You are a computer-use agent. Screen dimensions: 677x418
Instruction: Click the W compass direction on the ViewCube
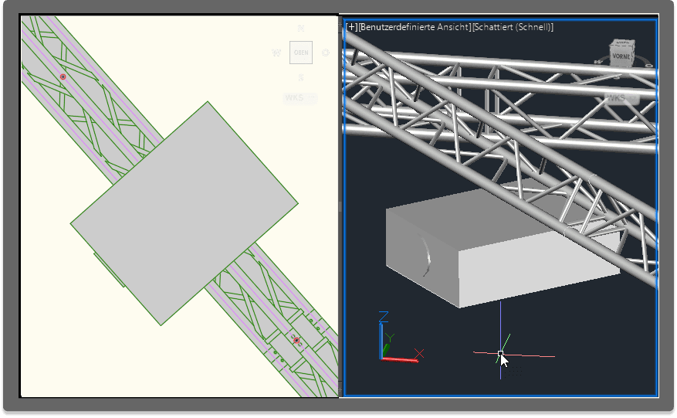[x=276, y=53]
